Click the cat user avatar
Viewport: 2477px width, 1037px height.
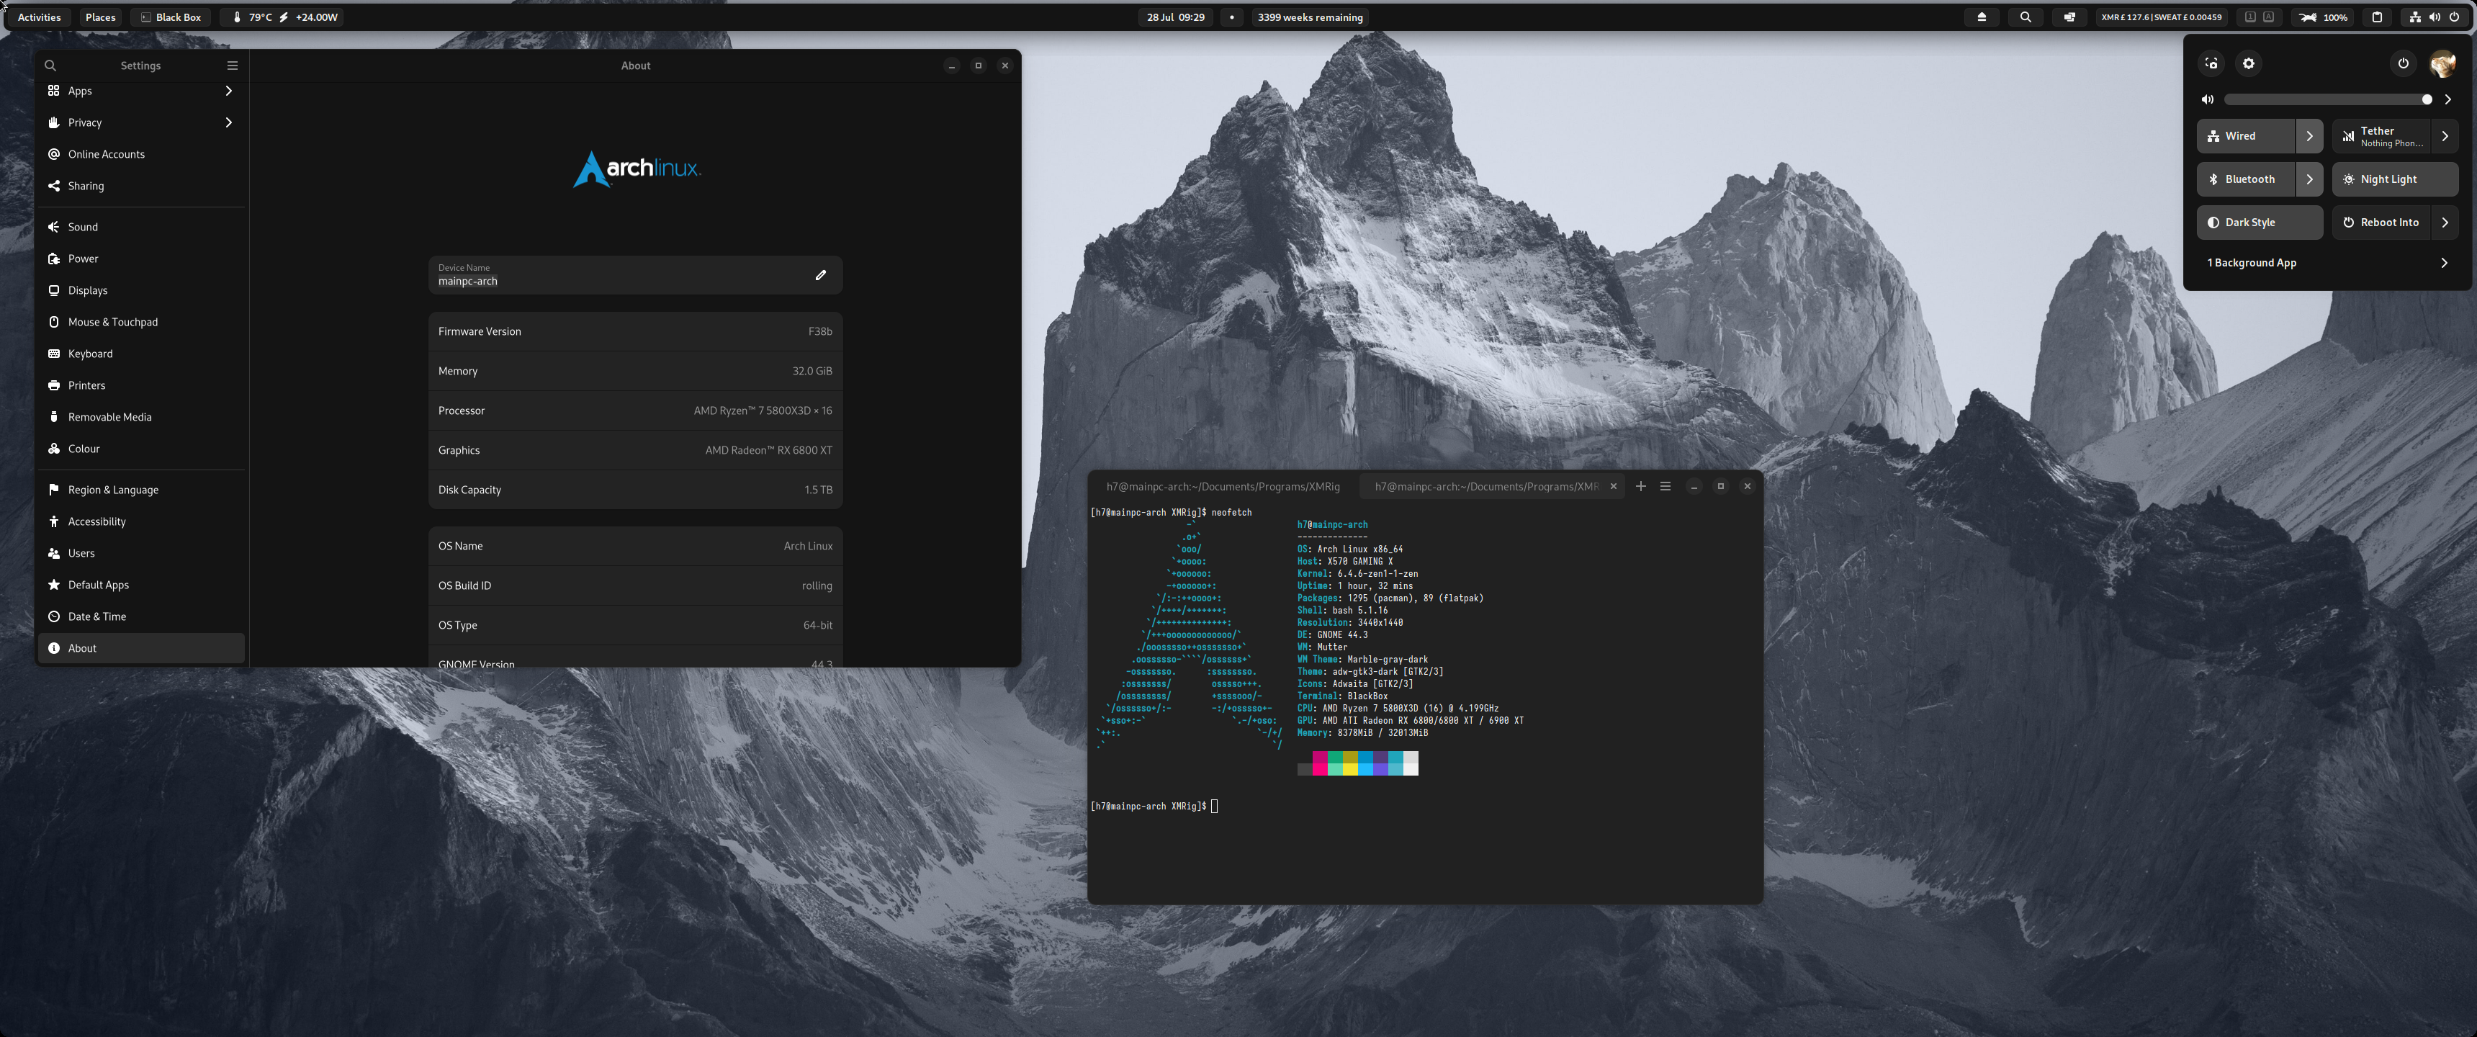(x=2442, y=63)
